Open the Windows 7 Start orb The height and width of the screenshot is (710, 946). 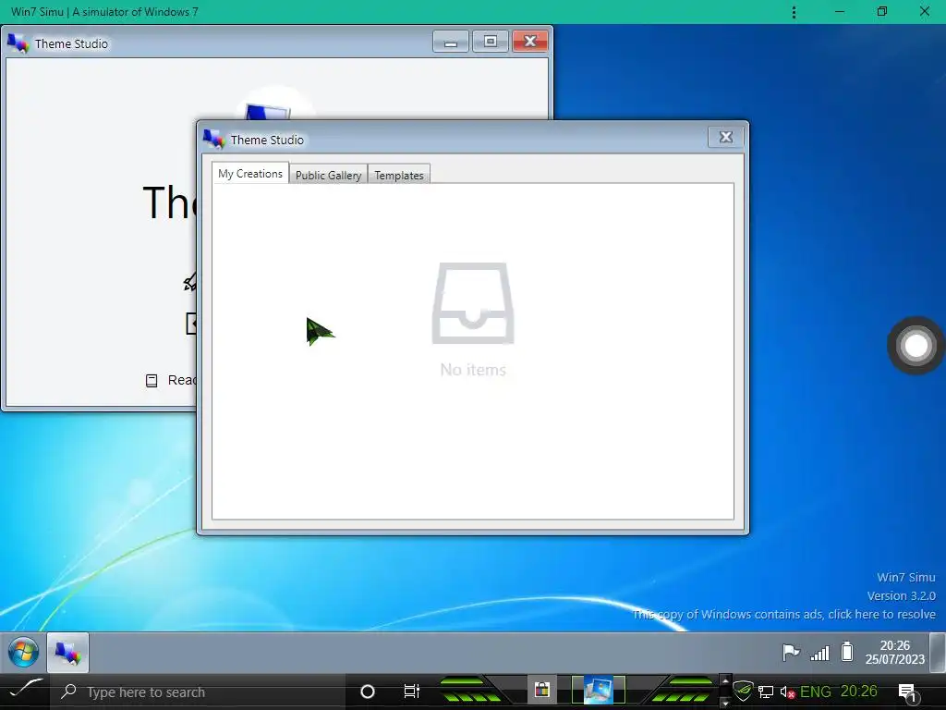coord(23,652)
